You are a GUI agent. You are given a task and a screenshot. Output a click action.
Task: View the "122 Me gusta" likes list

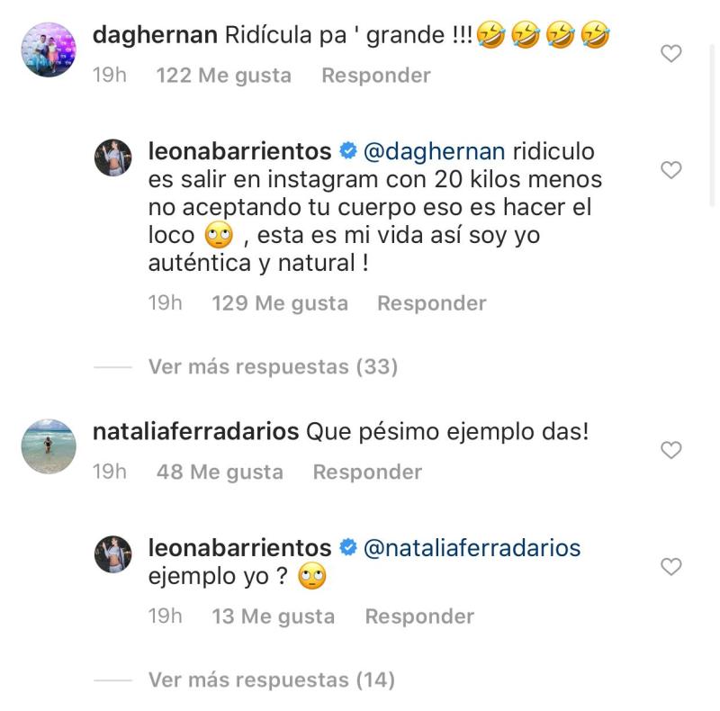[x=223, y=76]
